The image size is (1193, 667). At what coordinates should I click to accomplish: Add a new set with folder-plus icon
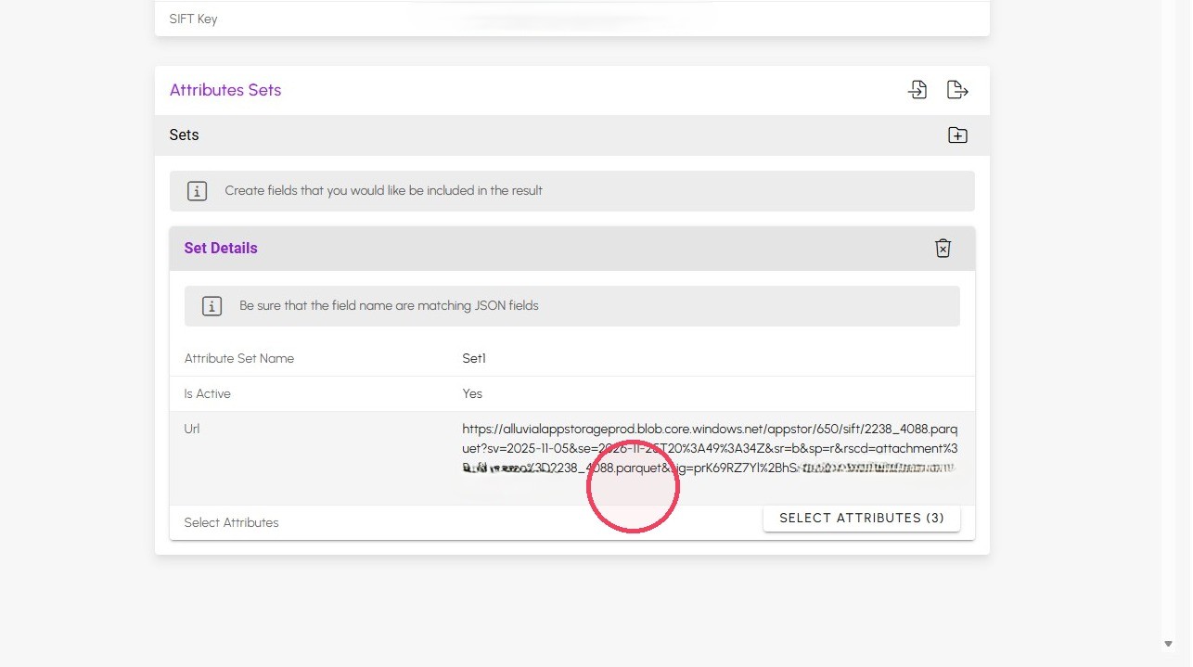click(x=957, y=135)
